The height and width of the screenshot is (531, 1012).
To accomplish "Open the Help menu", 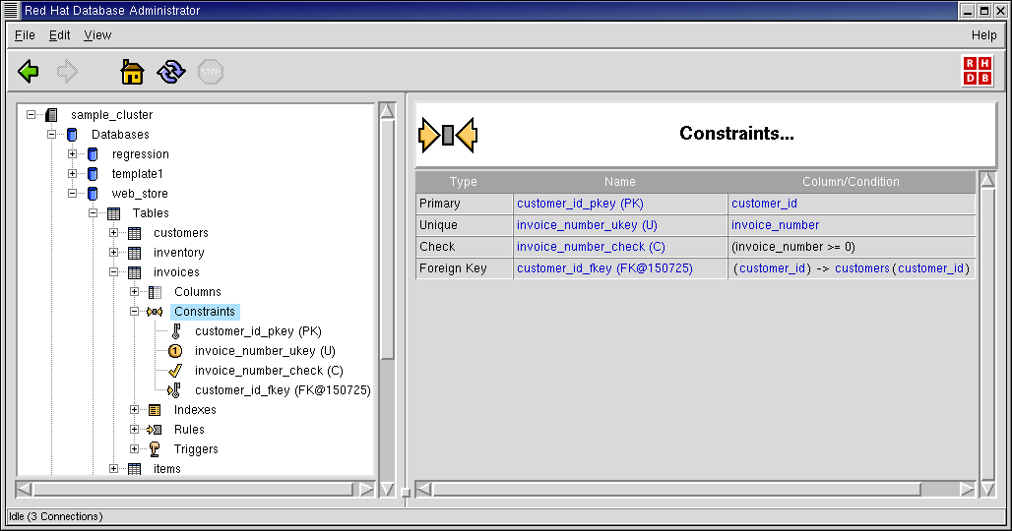I will click(x=984, y=35).
